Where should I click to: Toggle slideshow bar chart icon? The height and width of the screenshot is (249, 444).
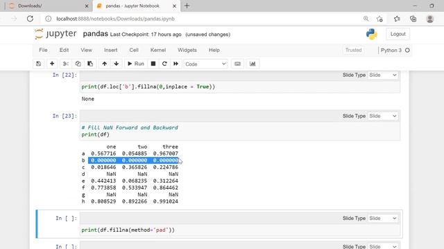point(253,64)
